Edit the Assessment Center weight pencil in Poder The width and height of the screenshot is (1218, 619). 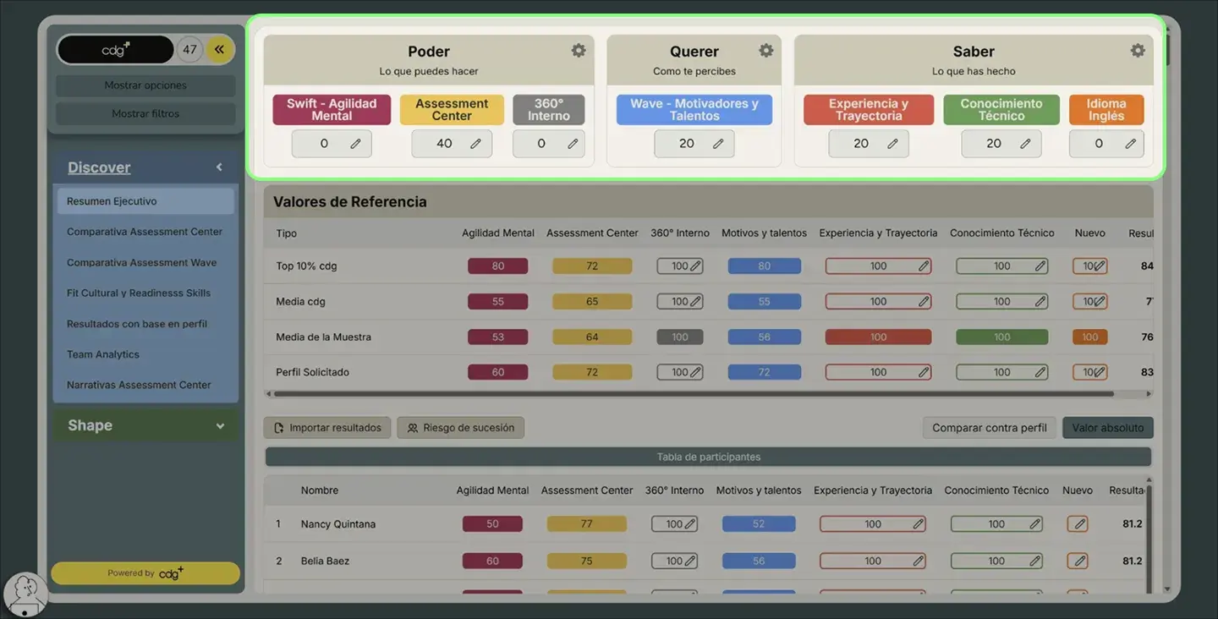click(475, 144)
